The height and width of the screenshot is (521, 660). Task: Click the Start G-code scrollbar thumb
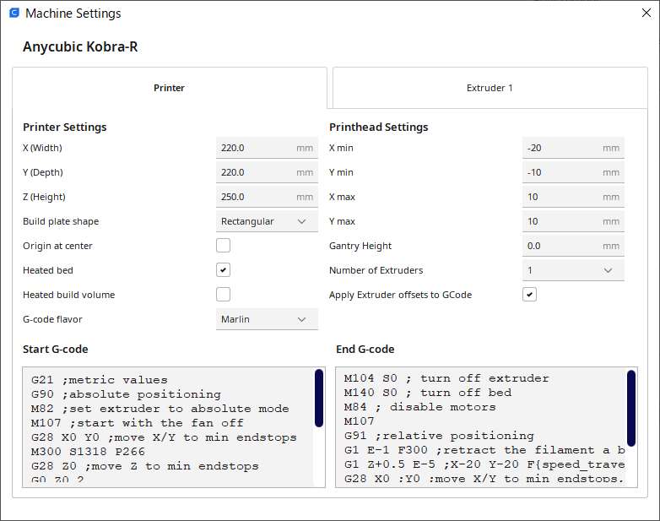click(319, 398)
